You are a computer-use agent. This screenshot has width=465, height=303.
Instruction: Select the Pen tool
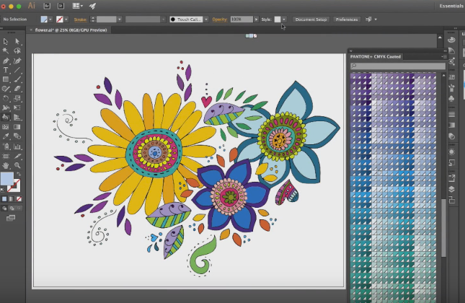[x=6, y=61]
